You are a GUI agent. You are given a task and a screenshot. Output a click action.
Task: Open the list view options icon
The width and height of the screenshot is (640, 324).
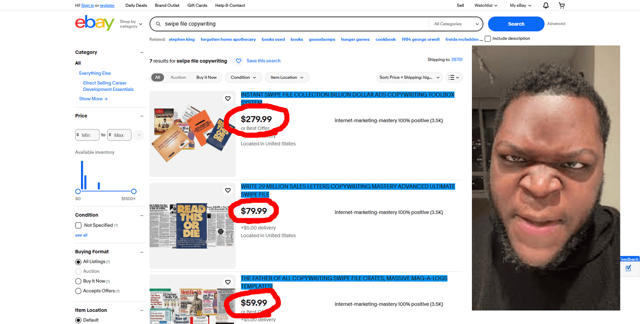pos(454,77)
